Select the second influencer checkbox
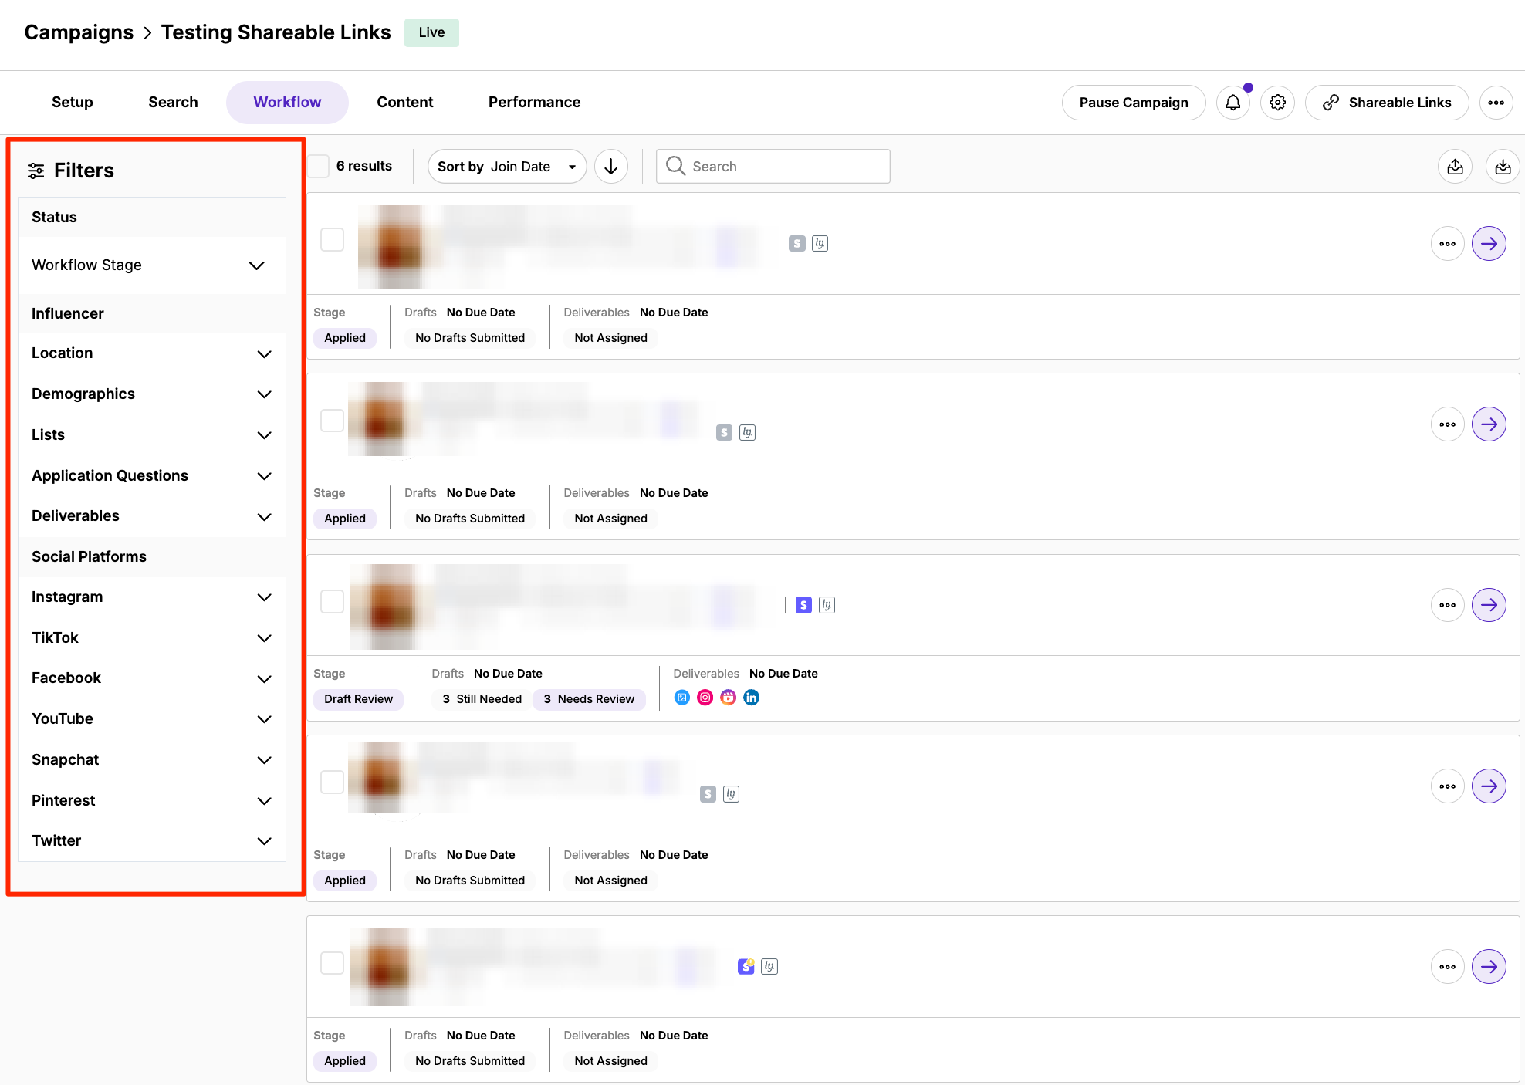The image size is (1525, 1085). point(332,421)
